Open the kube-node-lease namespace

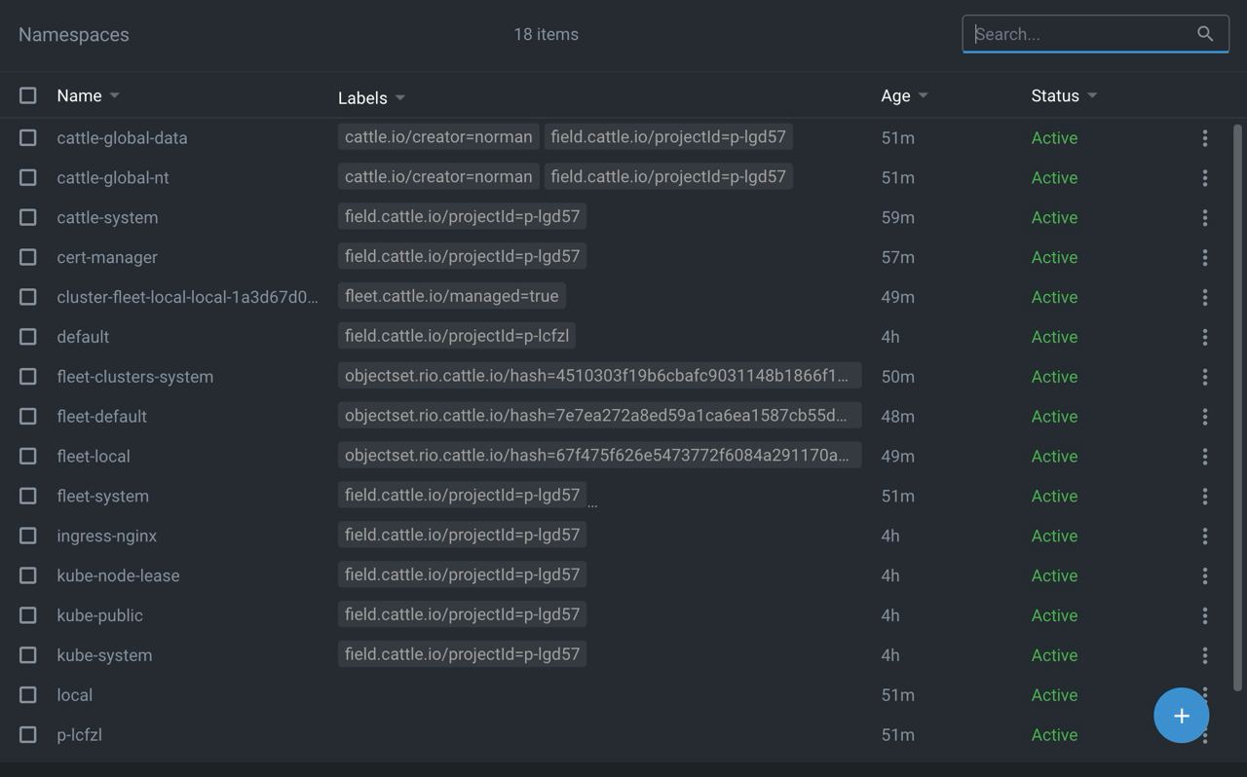point(118,576)
